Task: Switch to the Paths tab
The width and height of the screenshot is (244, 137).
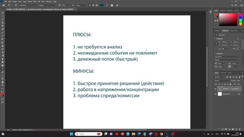Action: click(x=230, y=73)
